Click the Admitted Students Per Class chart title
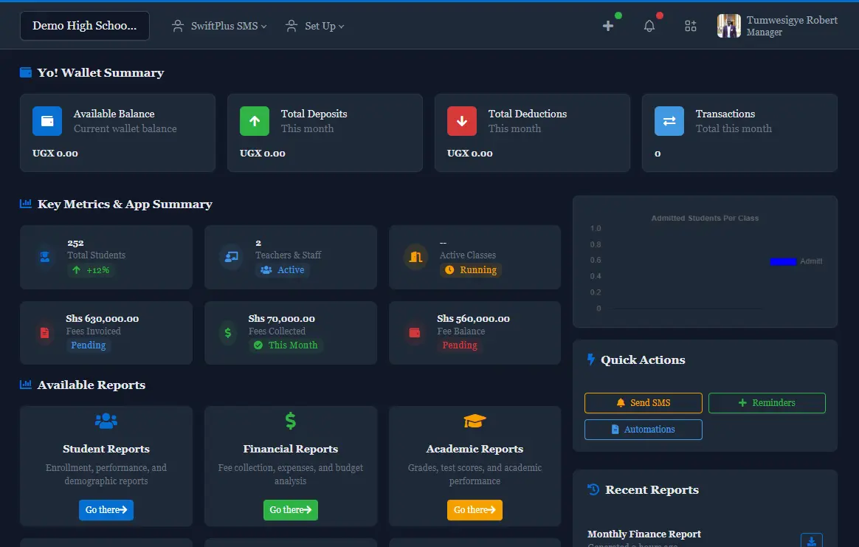The image size is (859, 547). click(705, 219)
